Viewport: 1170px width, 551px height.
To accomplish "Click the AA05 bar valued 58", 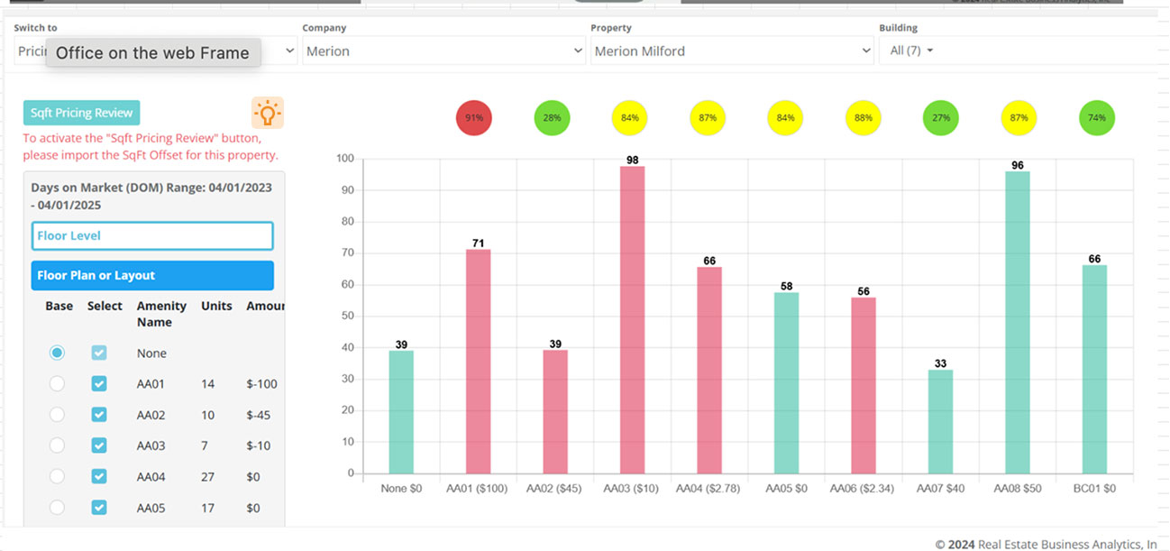I will pos(786,382).
